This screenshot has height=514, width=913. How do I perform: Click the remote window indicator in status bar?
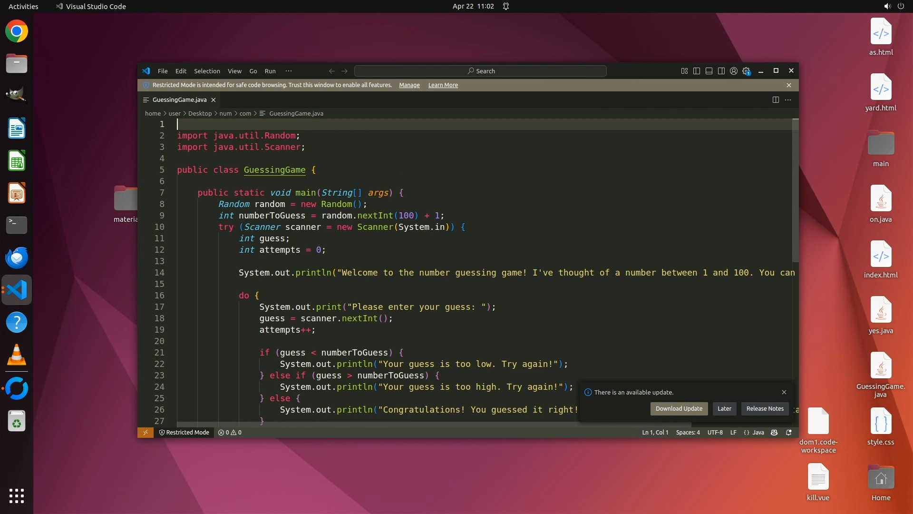(146, 433)
